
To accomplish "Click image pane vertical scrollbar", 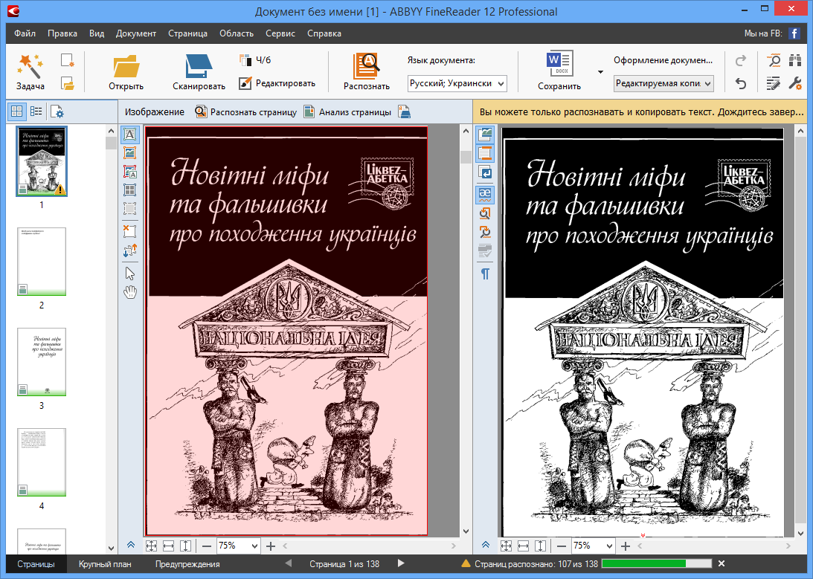I will tap(465, 331).
